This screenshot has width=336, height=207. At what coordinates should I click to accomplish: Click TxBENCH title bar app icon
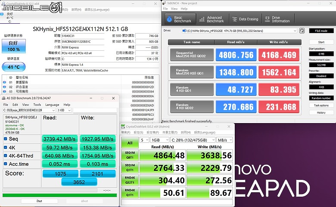[x=165, y=3]
